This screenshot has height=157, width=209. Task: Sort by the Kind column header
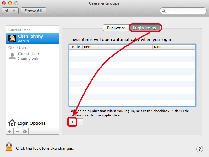[170, 47]
